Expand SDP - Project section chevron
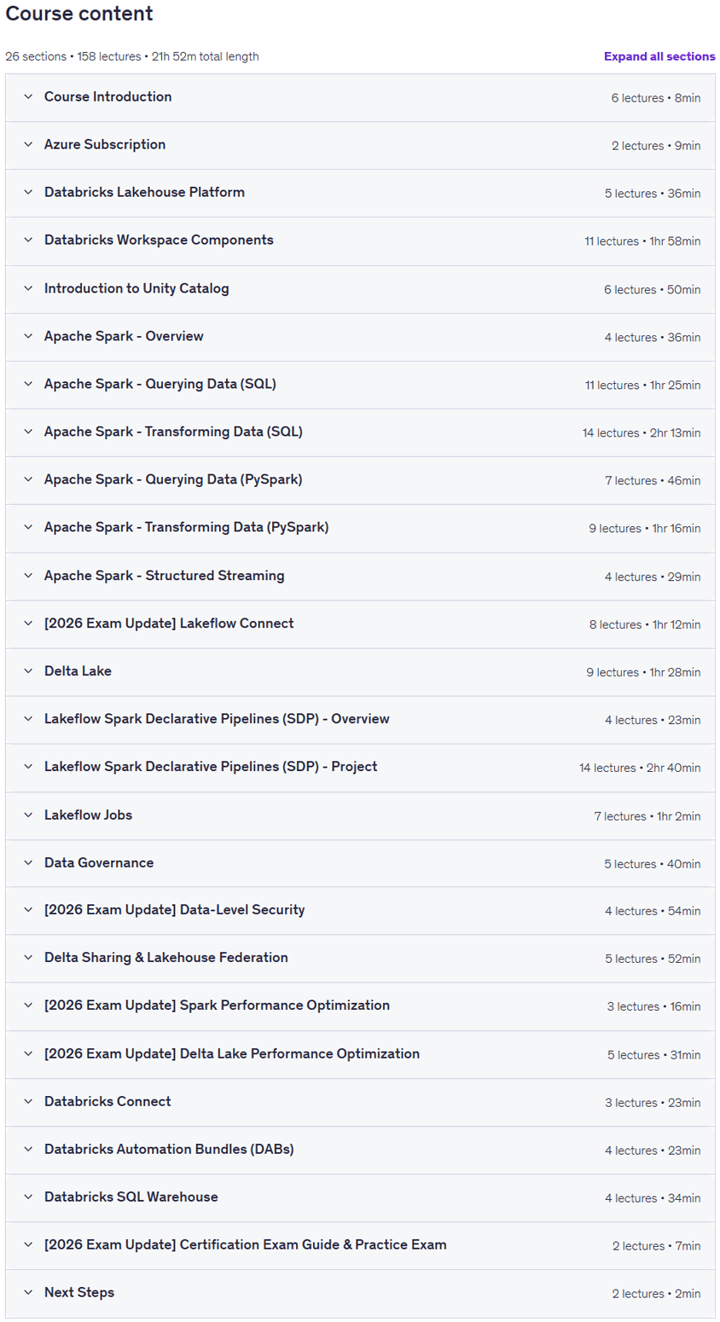This screenshot has height=1322, width=720. click(28, 768)
